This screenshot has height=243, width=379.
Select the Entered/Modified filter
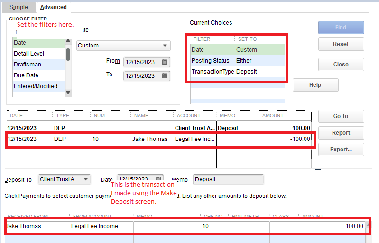(x=39, y=86)
